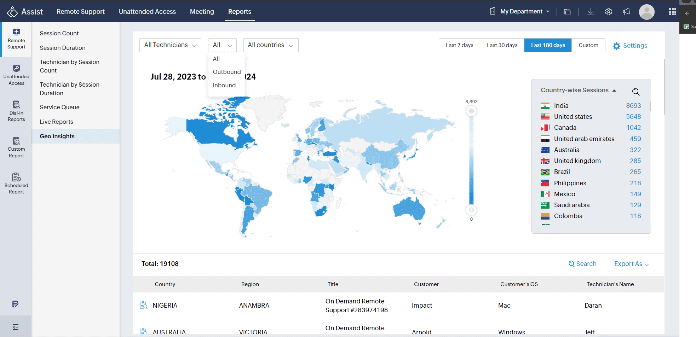This screenshot has height=337, width=696.
Task: Click the download icon in header
Action: [x=591, y=12]
